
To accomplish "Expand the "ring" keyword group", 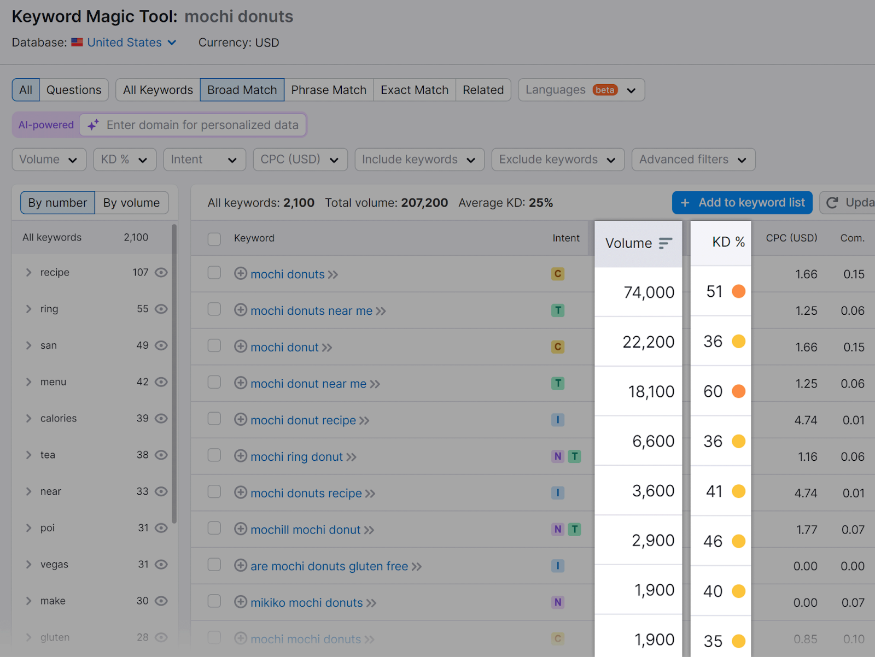I will click(x=29, y=309).
